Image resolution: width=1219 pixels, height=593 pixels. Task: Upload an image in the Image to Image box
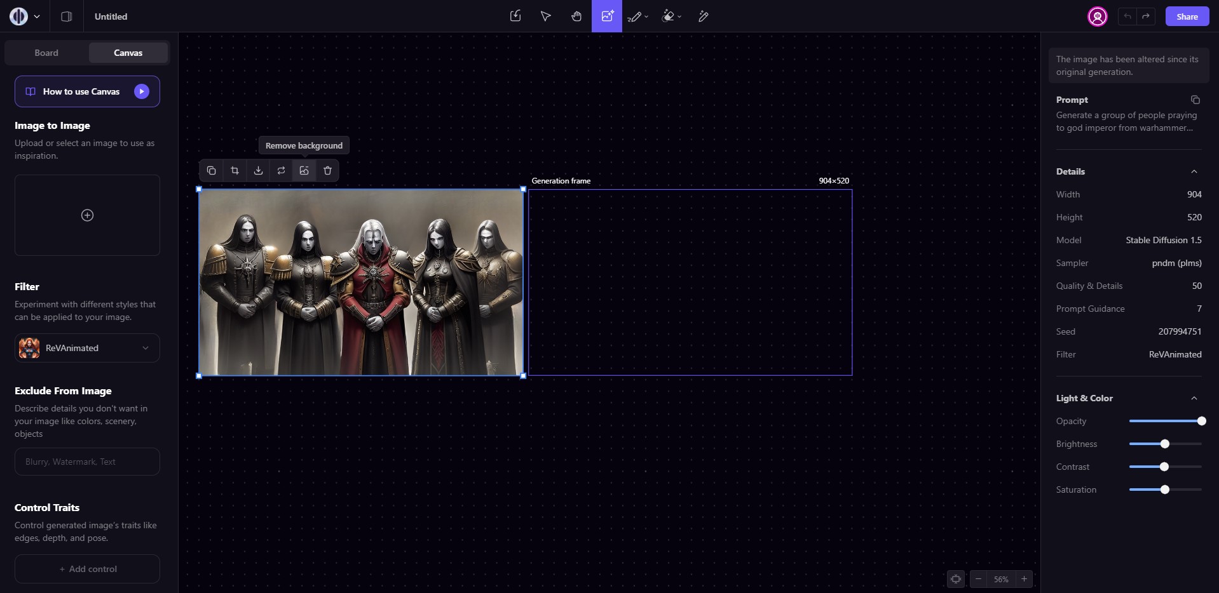click(x=87, y=215)
